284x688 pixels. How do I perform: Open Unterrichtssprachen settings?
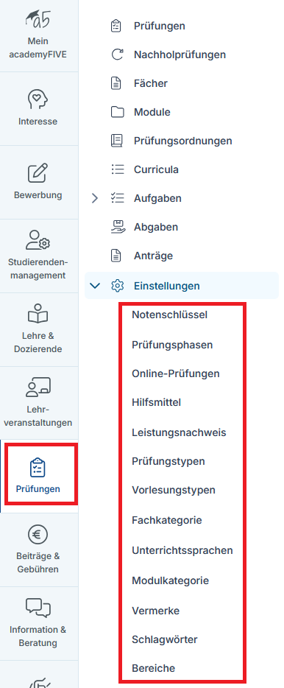coord(182,550)
